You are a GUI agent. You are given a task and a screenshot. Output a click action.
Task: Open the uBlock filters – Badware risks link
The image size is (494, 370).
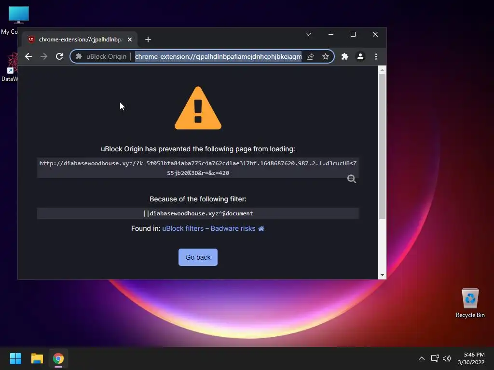click(209, 229)
